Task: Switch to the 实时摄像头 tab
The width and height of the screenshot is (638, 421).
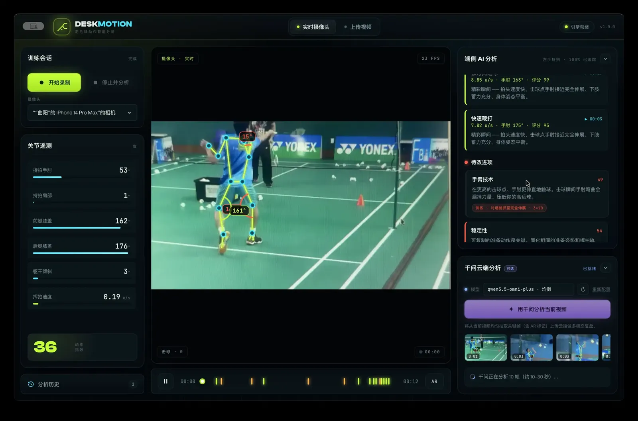Action: (x=313, y=27)
